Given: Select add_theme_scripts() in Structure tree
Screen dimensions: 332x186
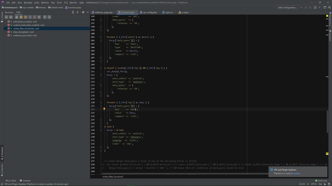Looking at the screenshot, I should [x=25, y=22].
